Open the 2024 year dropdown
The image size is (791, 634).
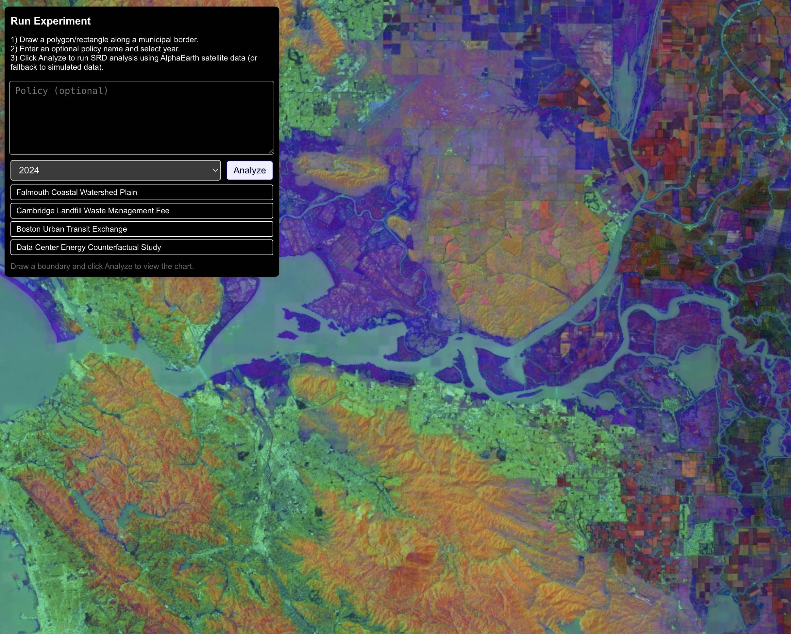(x=115, y=170)
